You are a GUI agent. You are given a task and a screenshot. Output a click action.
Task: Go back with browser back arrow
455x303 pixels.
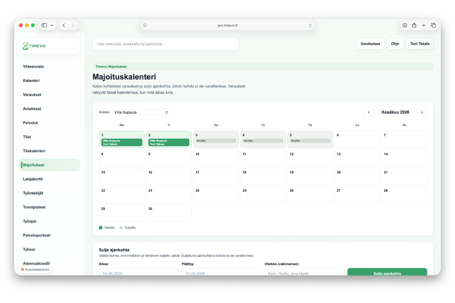click(x=64, y=25)
